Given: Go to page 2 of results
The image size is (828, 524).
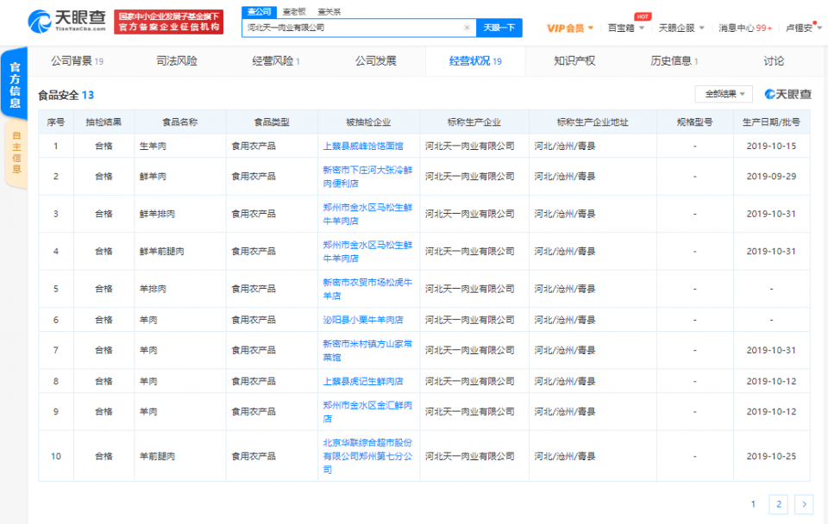Looking at the screenshot, I should (x=778, y=504).
